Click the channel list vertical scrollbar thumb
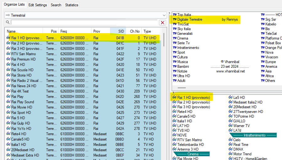 coord(164,40)
